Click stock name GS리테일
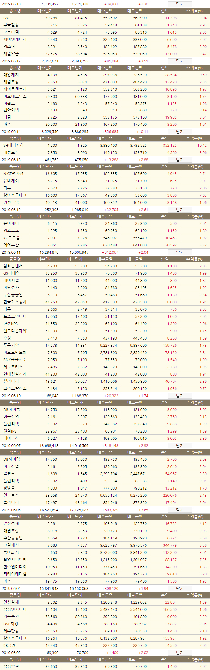210x670 pixels. pos(12,273)
